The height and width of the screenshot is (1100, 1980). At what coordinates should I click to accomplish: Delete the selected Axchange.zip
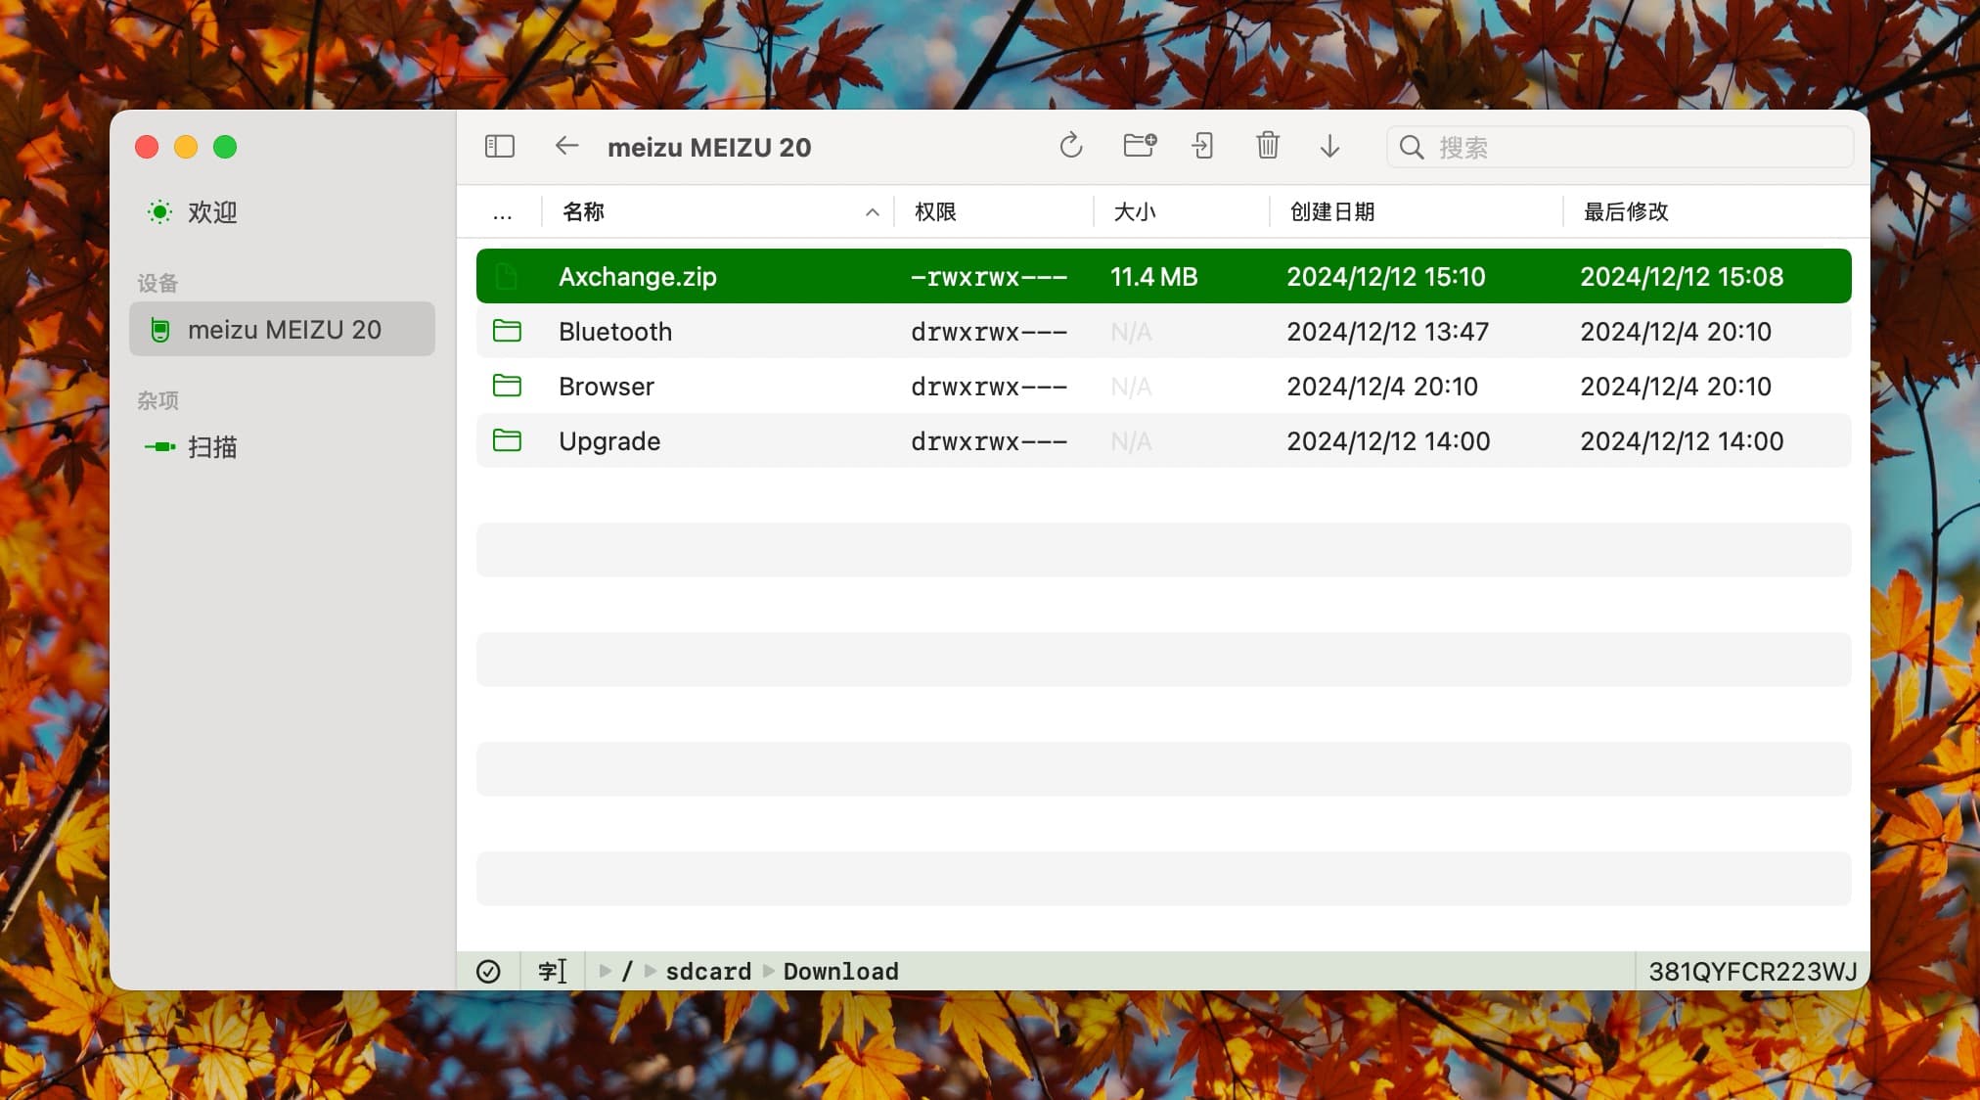pos(1267,146)
